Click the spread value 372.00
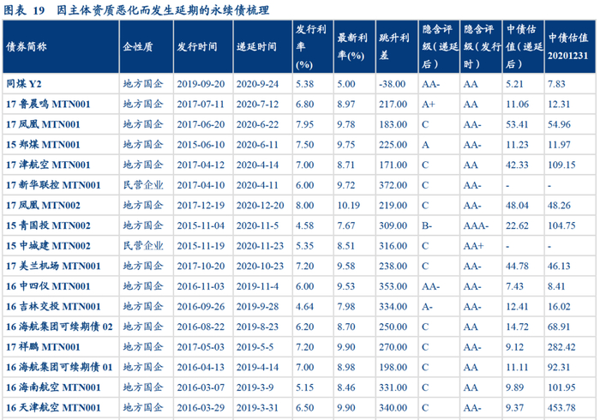This screenshot has width=600, height=420. coord(393,185)
